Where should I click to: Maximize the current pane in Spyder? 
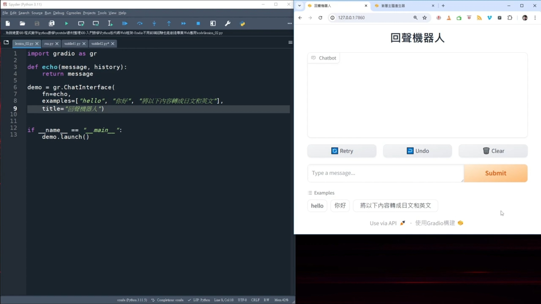[213, 24]
